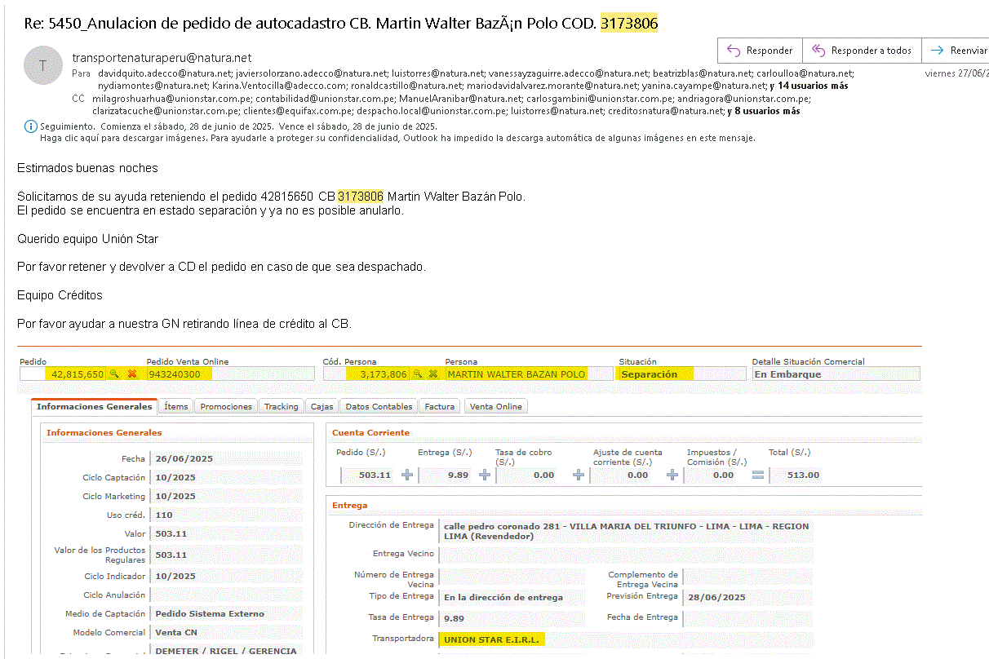Click the Responder a todos button
Screen dimensions: 989x659
(862, 51)
